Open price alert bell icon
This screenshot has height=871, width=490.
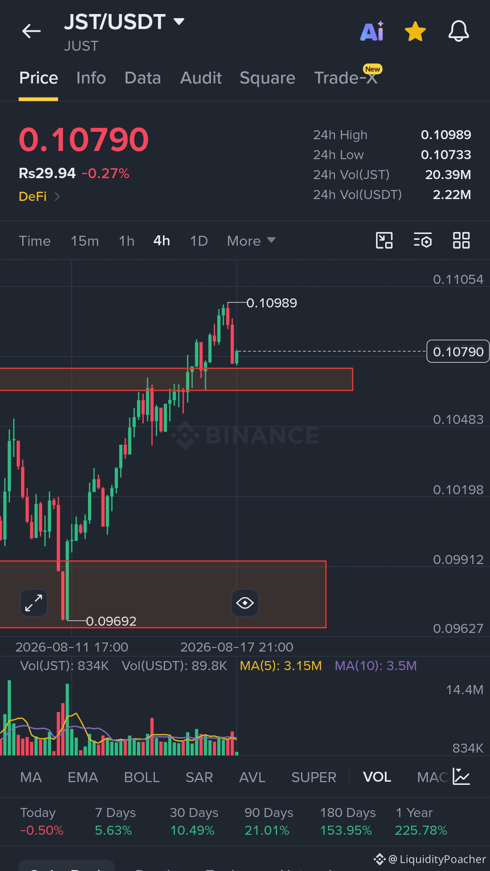[x=459, y=31]
